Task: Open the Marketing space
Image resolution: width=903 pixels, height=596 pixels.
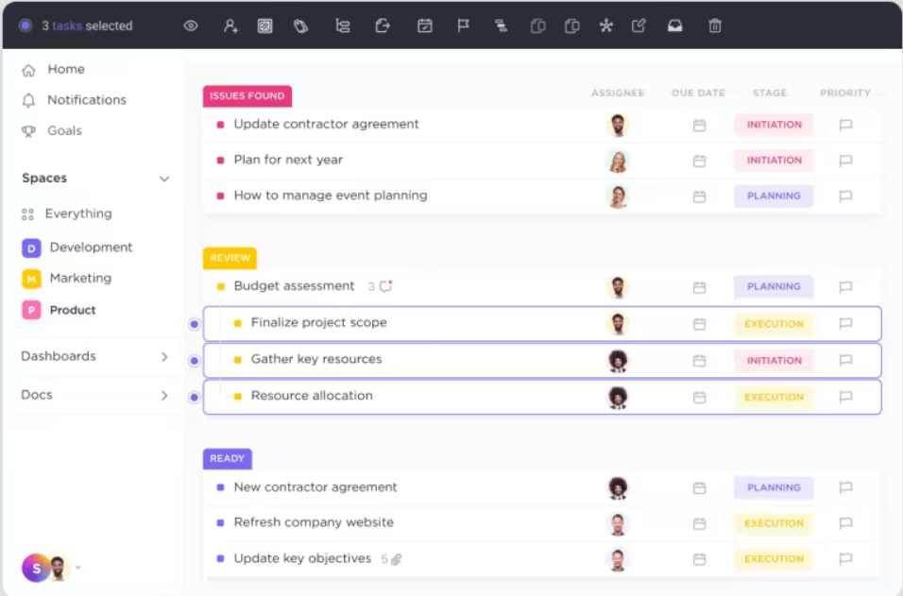Action: click(80, 278)
